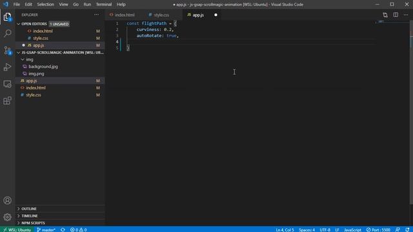Viewport: 413px width, 232px height.
Task: Click on 'curviness: 0.2,' code line
Action: pos(155,30)
